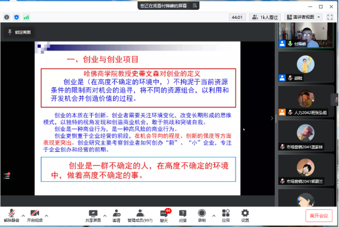Collapse participant panel with divider arrow
Image resolution: width=339 pixels, height=227 pixels.
(272, 118)
